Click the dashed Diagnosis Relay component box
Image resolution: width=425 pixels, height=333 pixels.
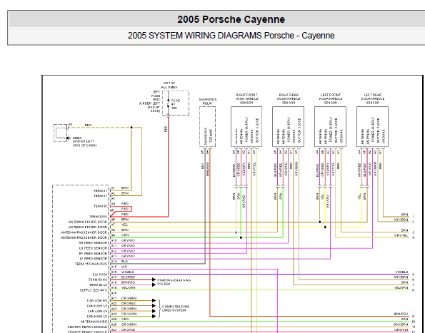tap(208, 127)
